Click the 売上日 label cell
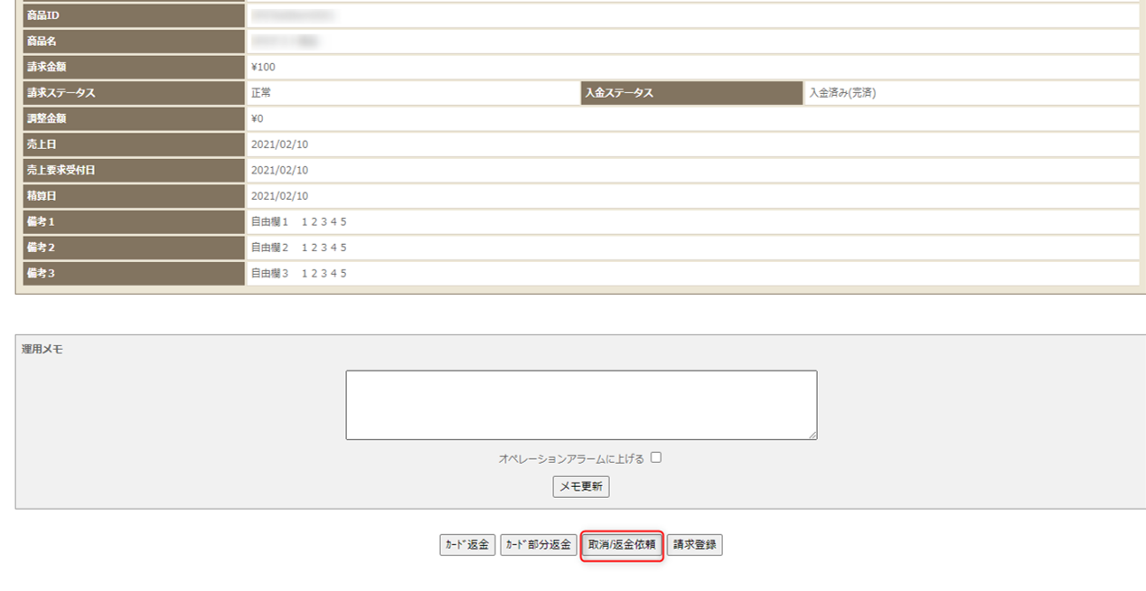 tap(130, 145)
